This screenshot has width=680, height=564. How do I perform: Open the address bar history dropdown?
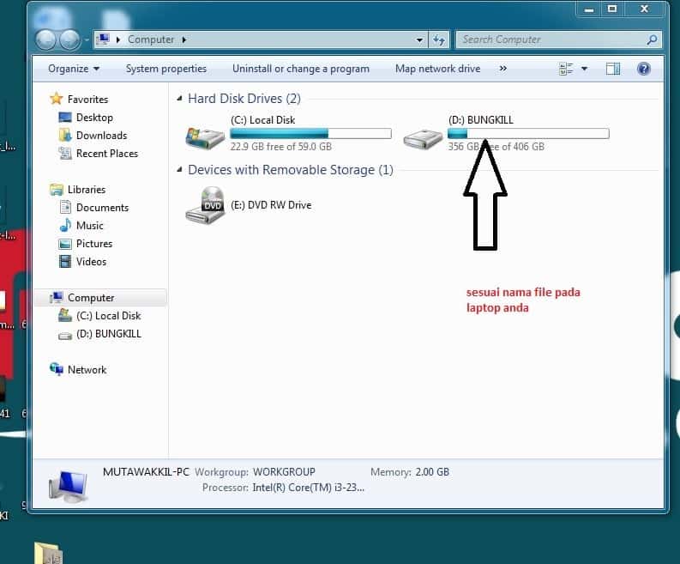pyautogui.click(x=419, y=40)
